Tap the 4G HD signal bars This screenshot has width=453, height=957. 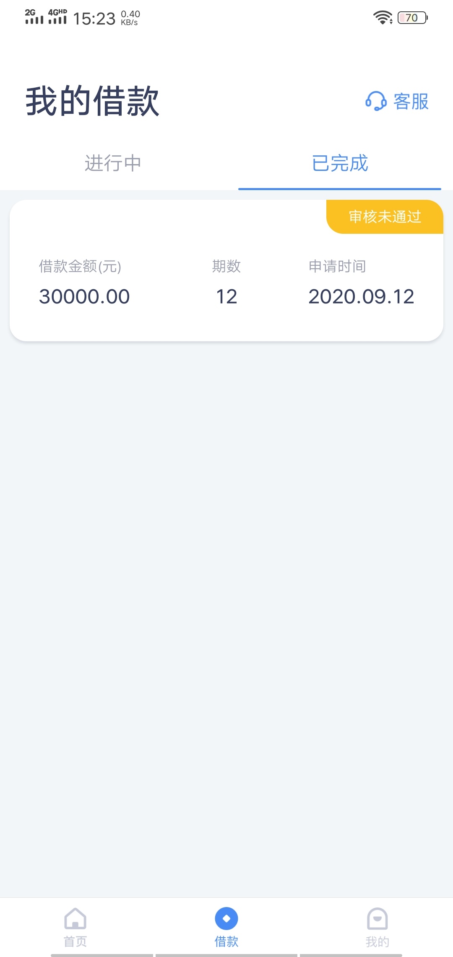(x=57, y=16)
